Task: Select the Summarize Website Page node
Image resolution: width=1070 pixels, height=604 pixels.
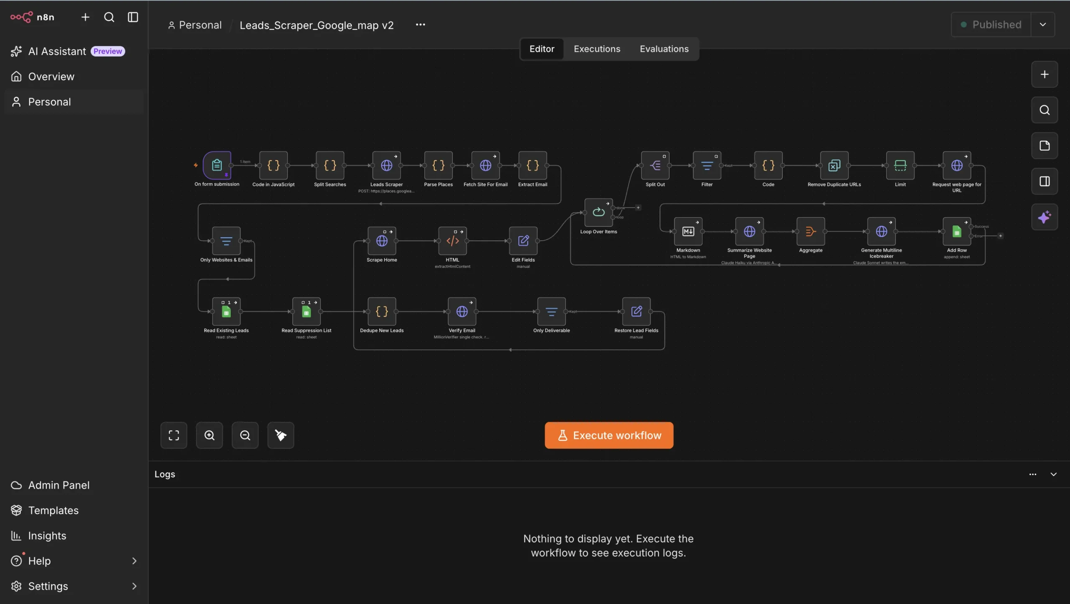Action: click(749, 231)
